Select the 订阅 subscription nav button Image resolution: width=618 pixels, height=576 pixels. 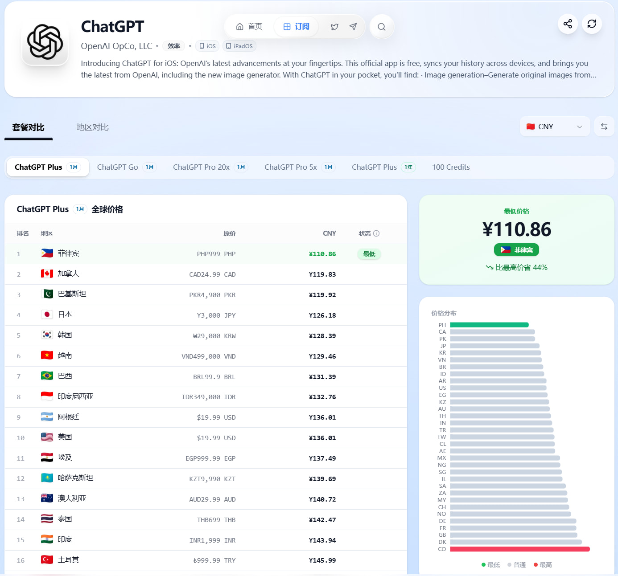tap(297, 27)
